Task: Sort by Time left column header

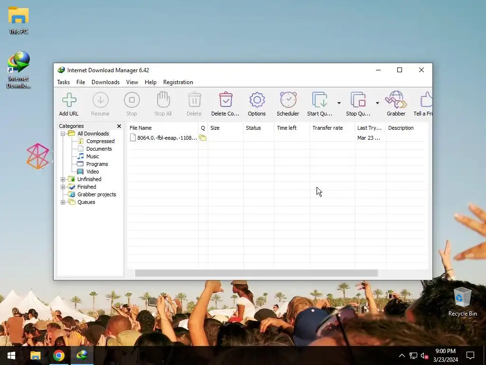Action: [x=292, y=128]
